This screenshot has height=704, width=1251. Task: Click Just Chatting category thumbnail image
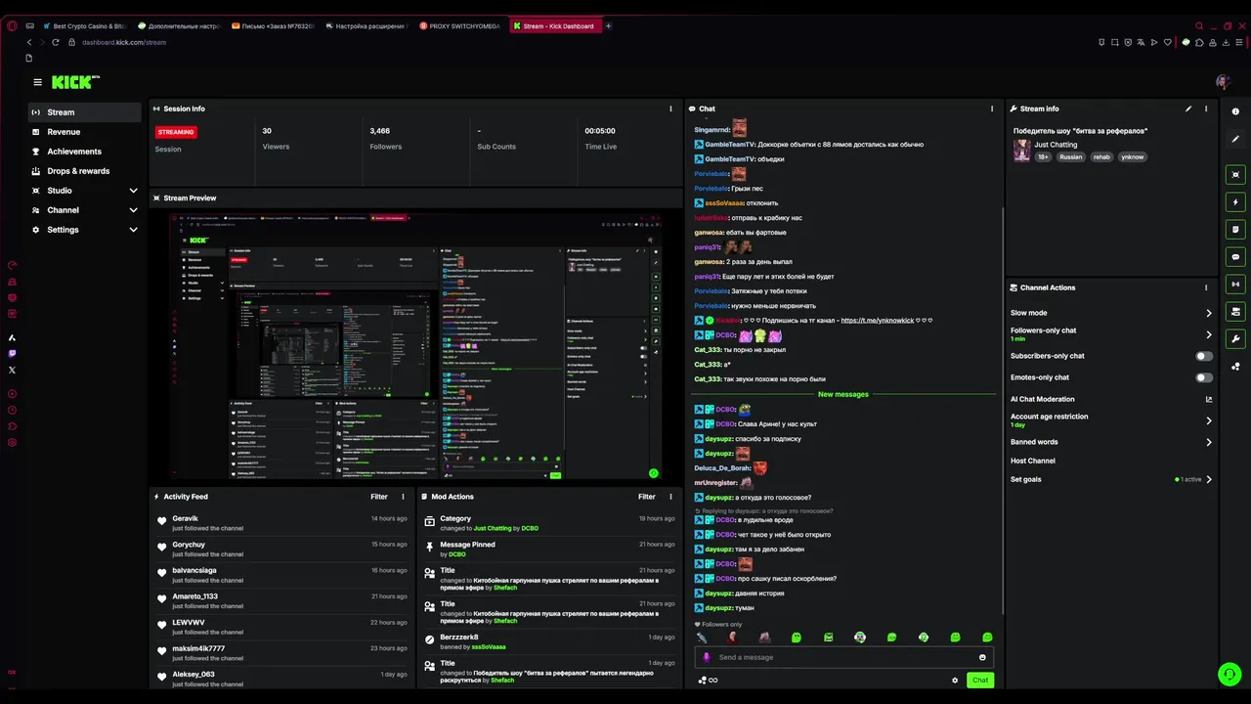coord(1022,151)
